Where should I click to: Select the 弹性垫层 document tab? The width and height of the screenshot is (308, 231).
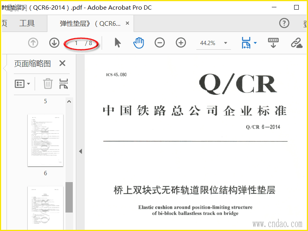90,23
